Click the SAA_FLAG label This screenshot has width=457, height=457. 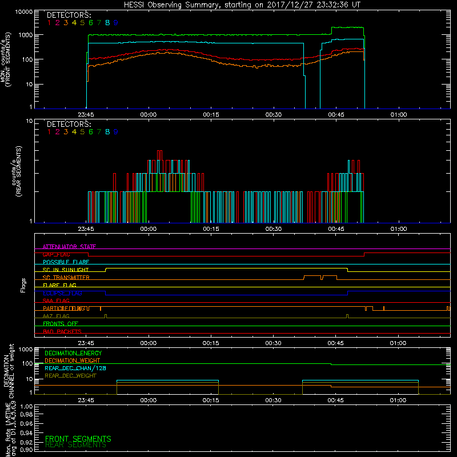coord(56,300)
